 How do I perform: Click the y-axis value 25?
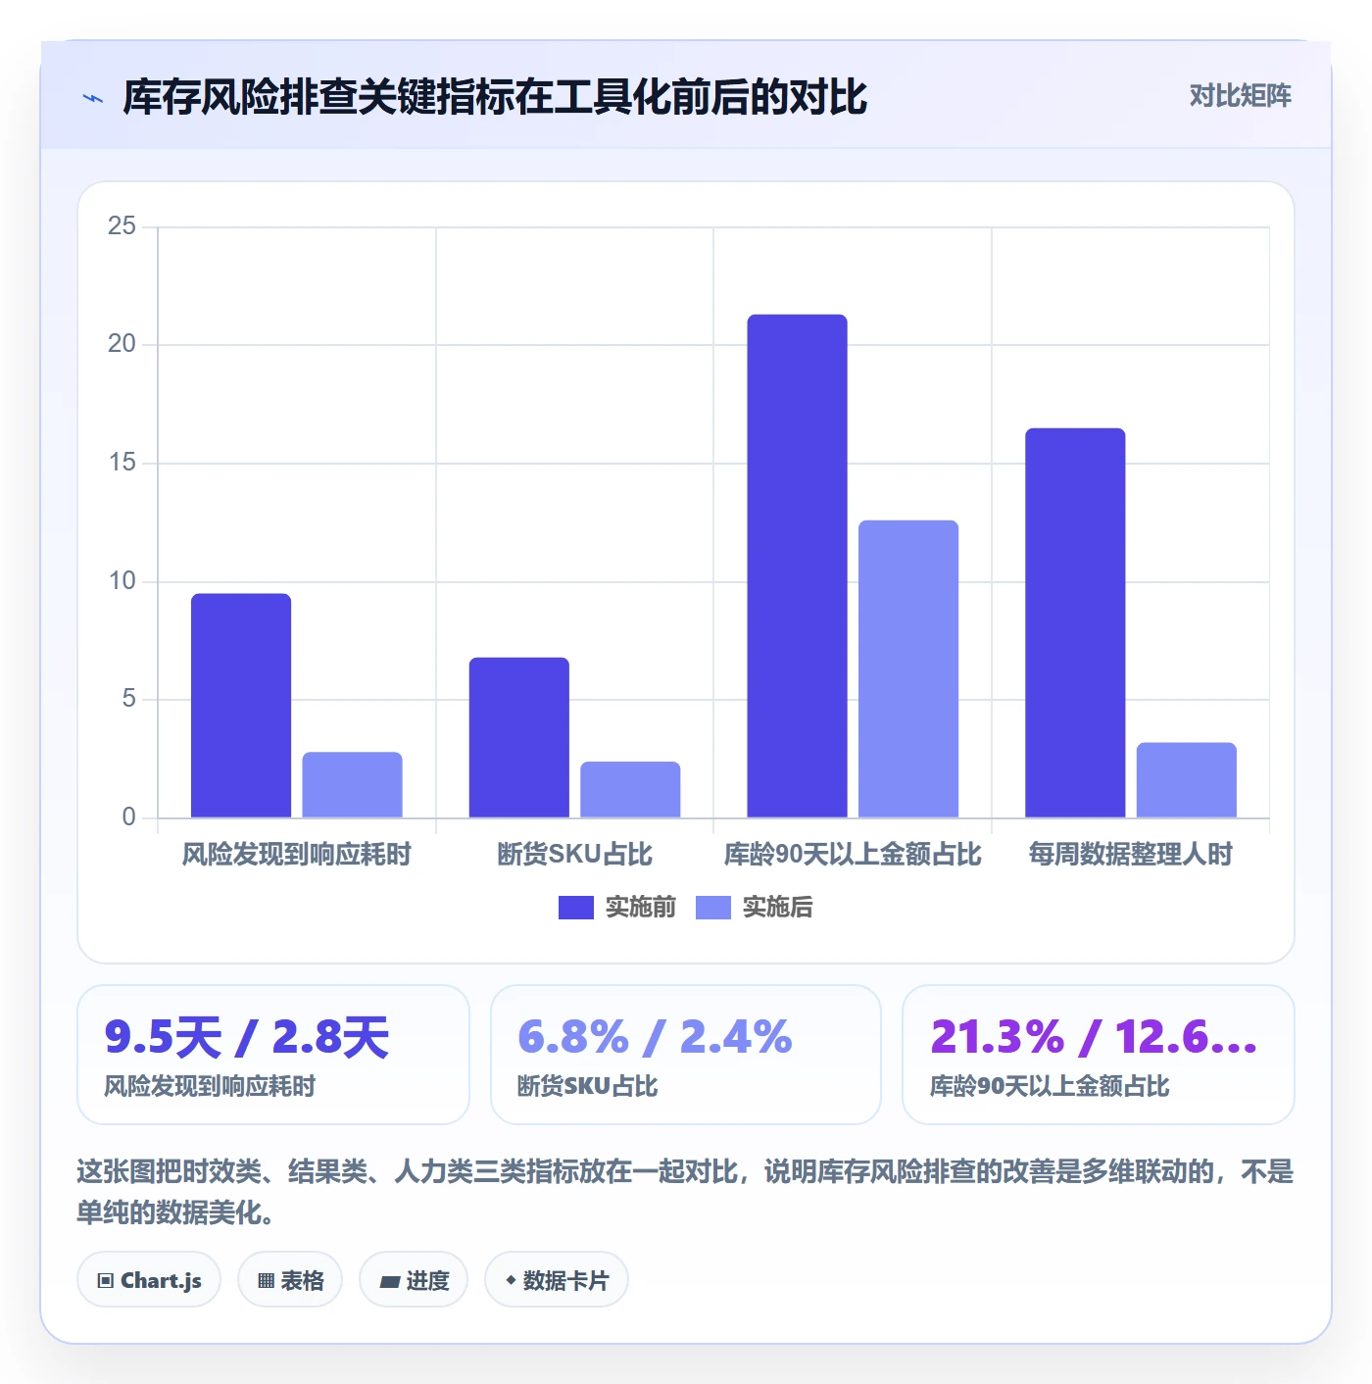[122, 226]
